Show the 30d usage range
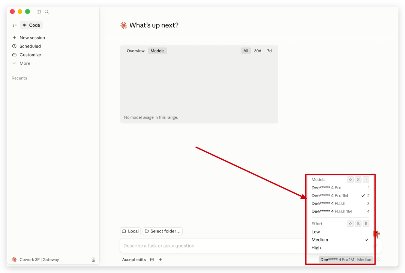 (x=258, y=51)
